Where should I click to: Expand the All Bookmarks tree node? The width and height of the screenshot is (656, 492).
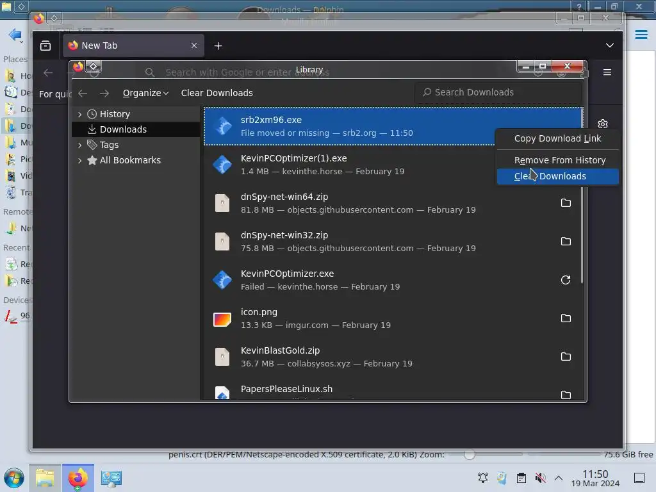click(79, 160)
